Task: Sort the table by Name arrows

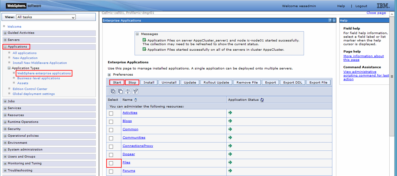Action: 136,100
